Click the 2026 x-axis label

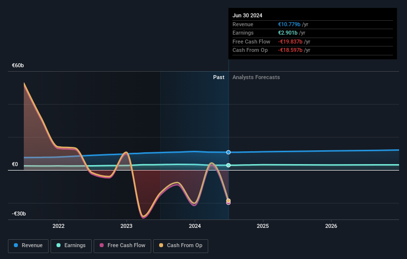[x=331, y=226]
